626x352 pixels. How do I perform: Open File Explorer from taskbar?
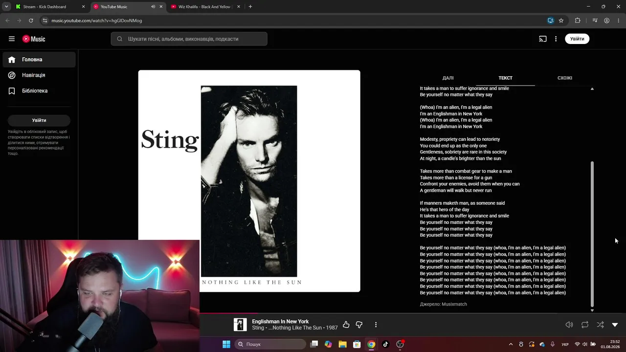pyautogui.click(x=342, y=344)
